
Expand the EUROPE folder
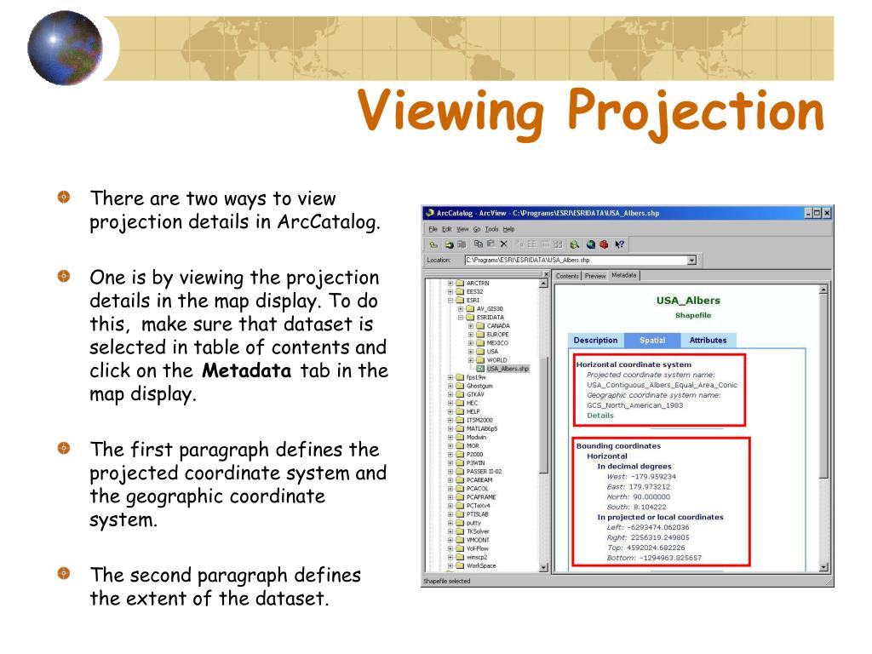tap(471, 335)
